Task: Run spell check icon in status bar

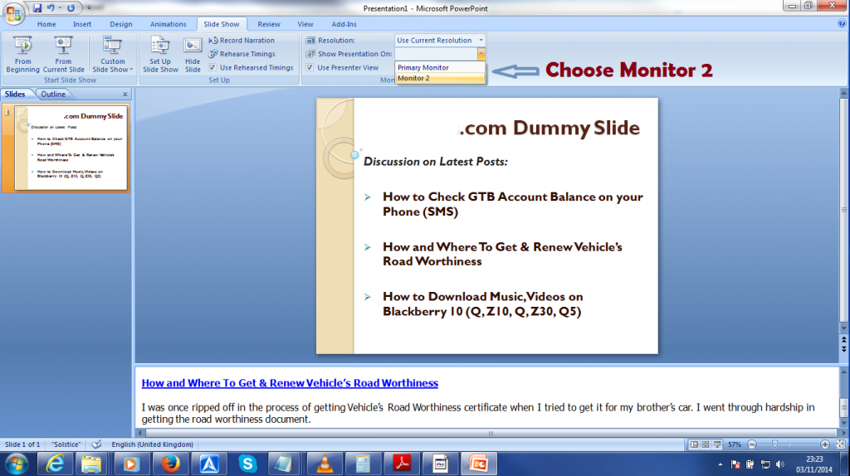Action: 96,444
